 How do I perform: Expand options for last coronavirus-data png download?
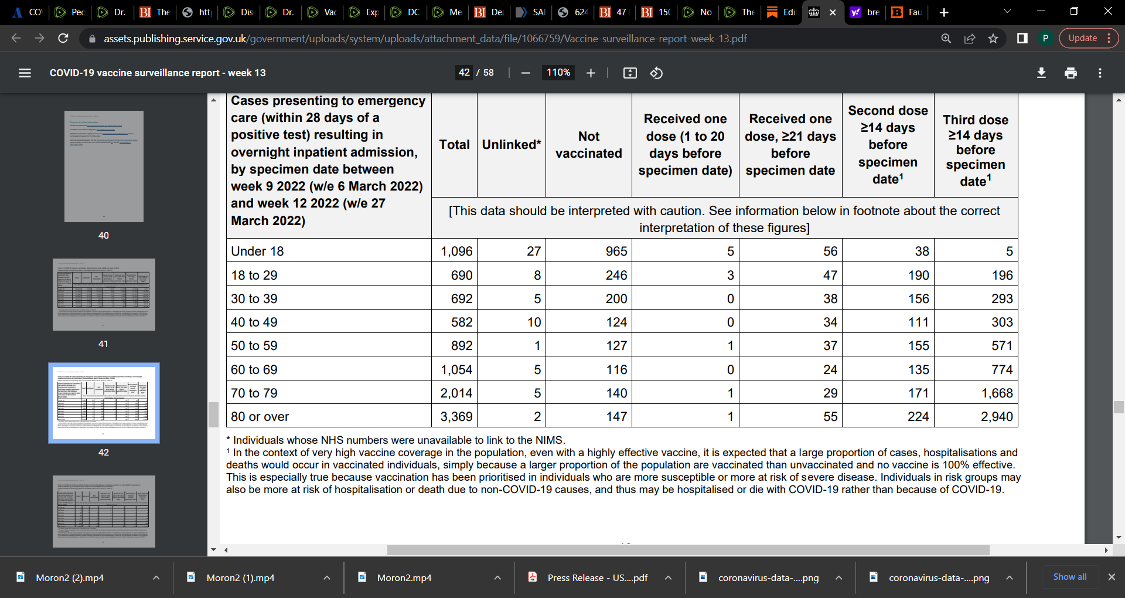[1010, 577]
